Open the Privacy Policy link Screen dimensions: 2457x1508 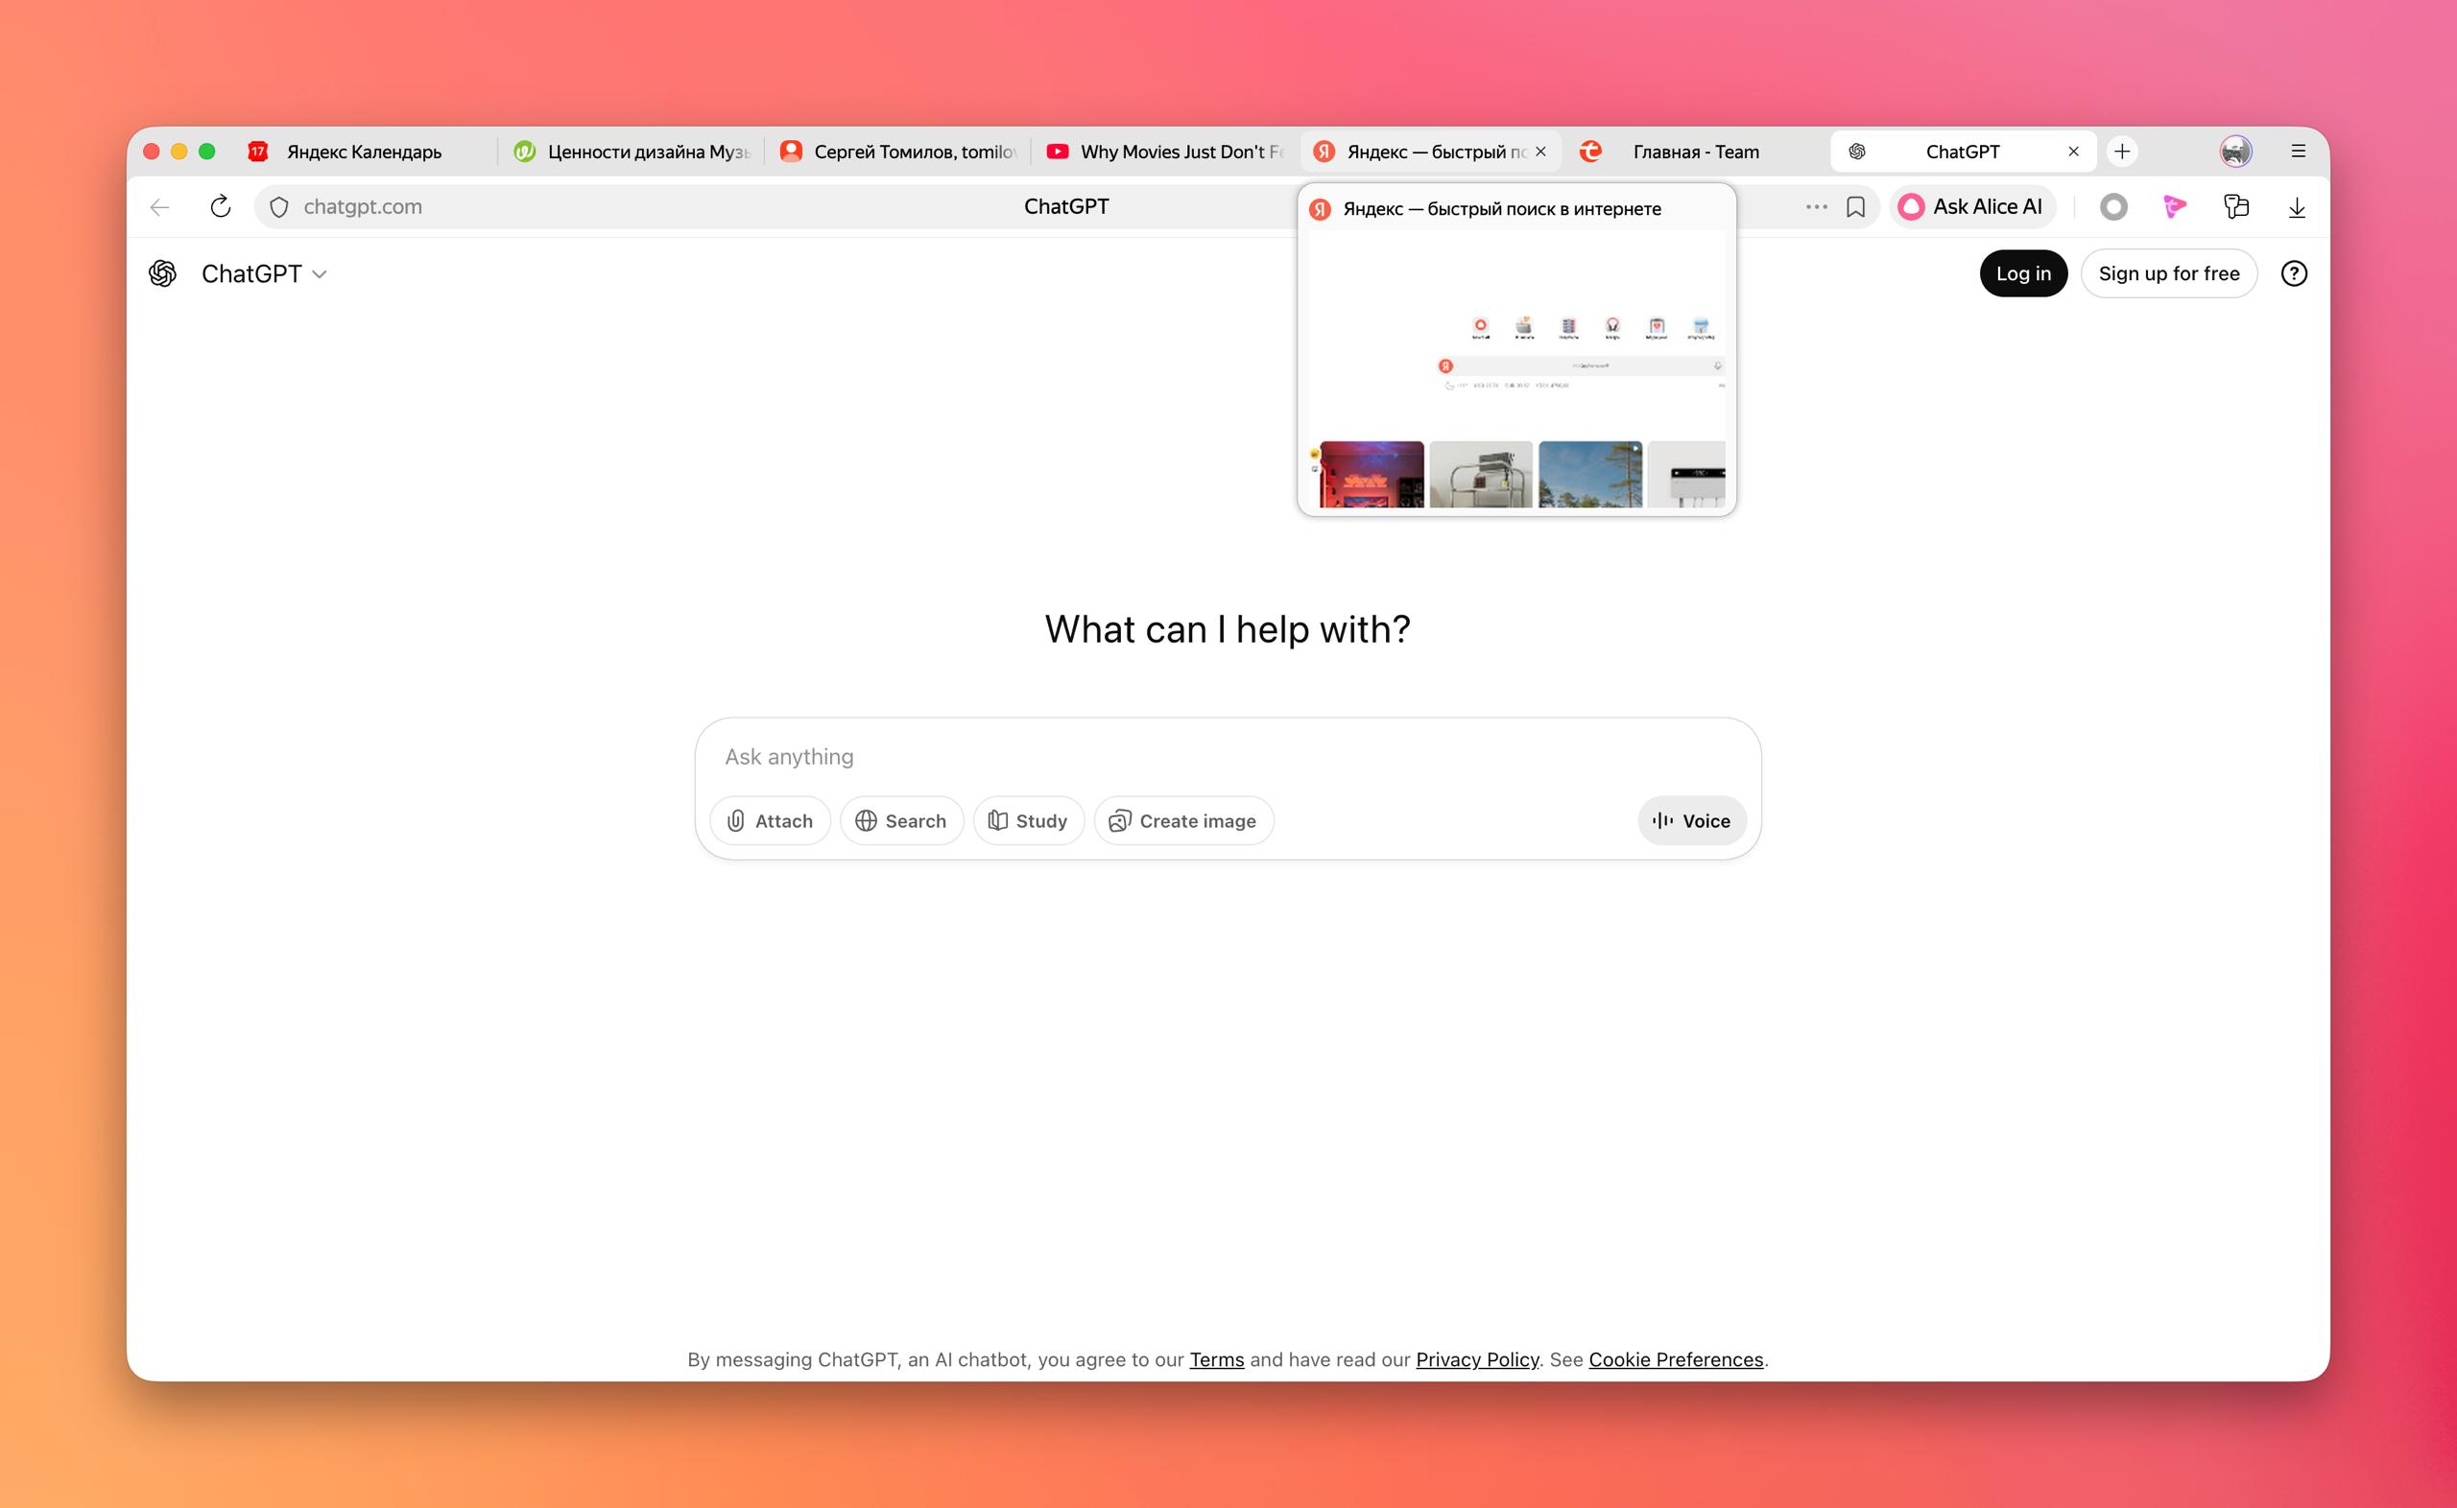[x=1476, y=1359]
